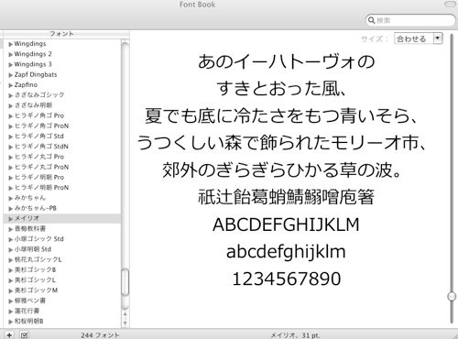458x339 pixels.
Task: Click the ABCDEFGHIJKLM preview line
Action: pos(286,224)
